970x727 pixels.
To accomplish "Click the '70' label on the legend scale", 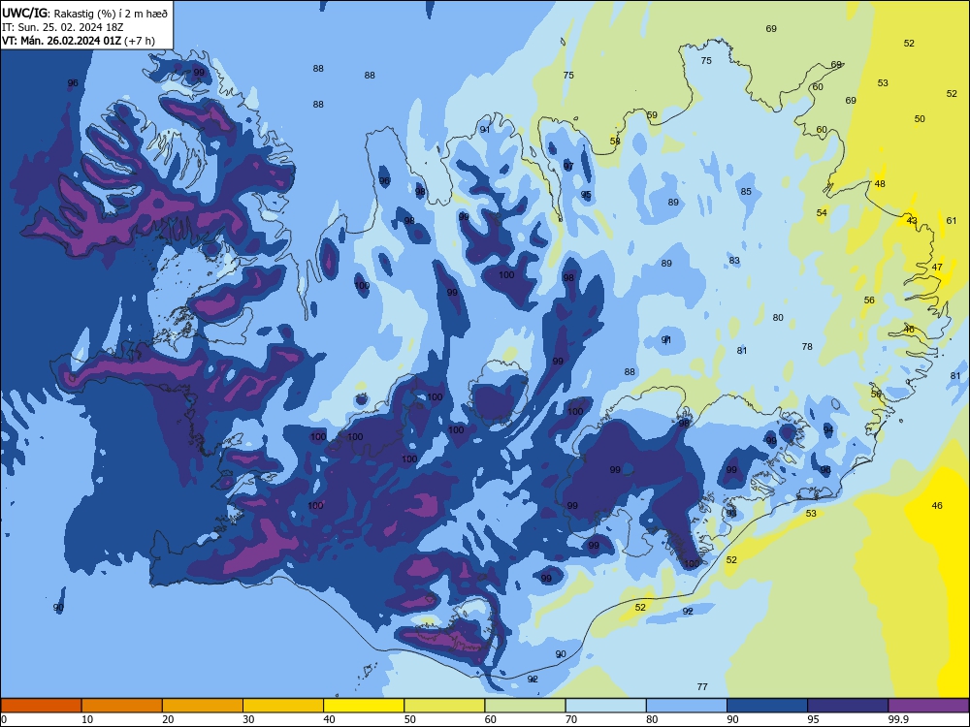I will click(571, 719).
